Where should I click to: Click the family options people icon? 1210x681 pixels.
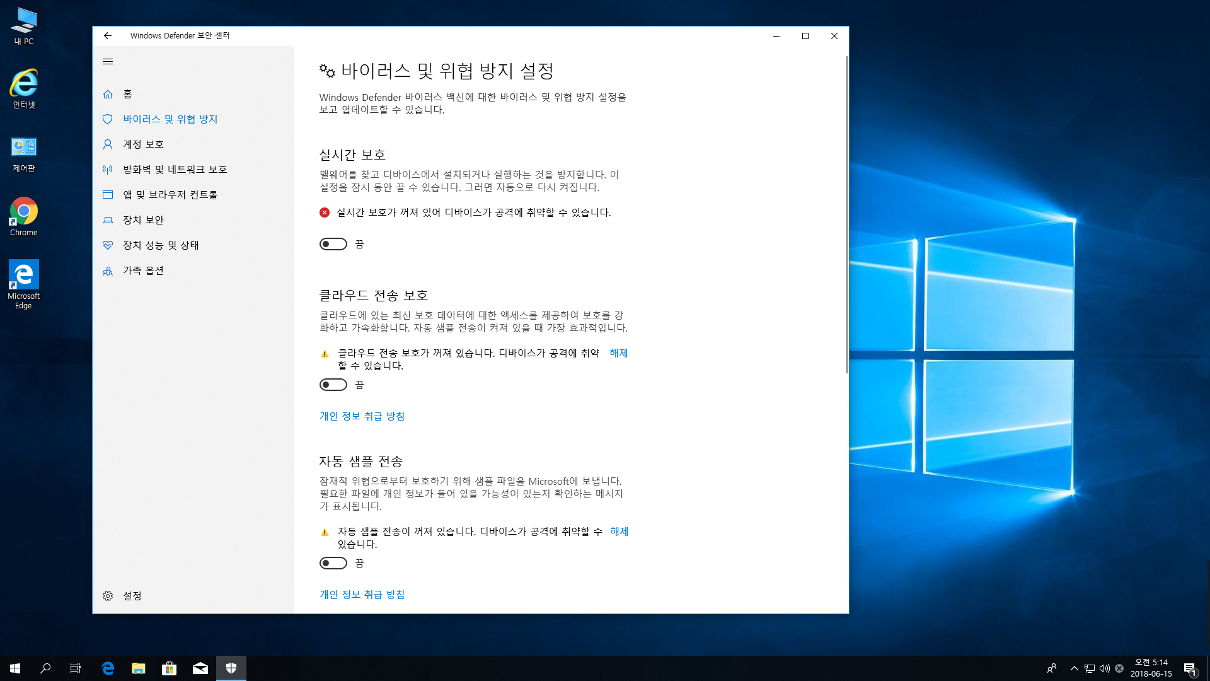pos(108,271)
